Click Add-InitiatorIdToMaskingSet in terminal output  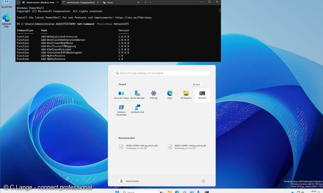pyautogui.click(x=61, y=53)
